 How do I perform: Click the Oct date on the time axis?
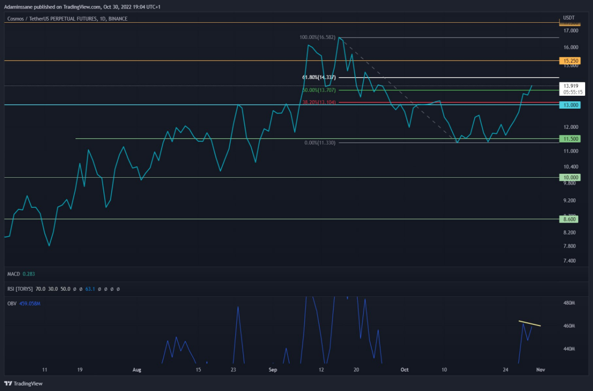405,369
